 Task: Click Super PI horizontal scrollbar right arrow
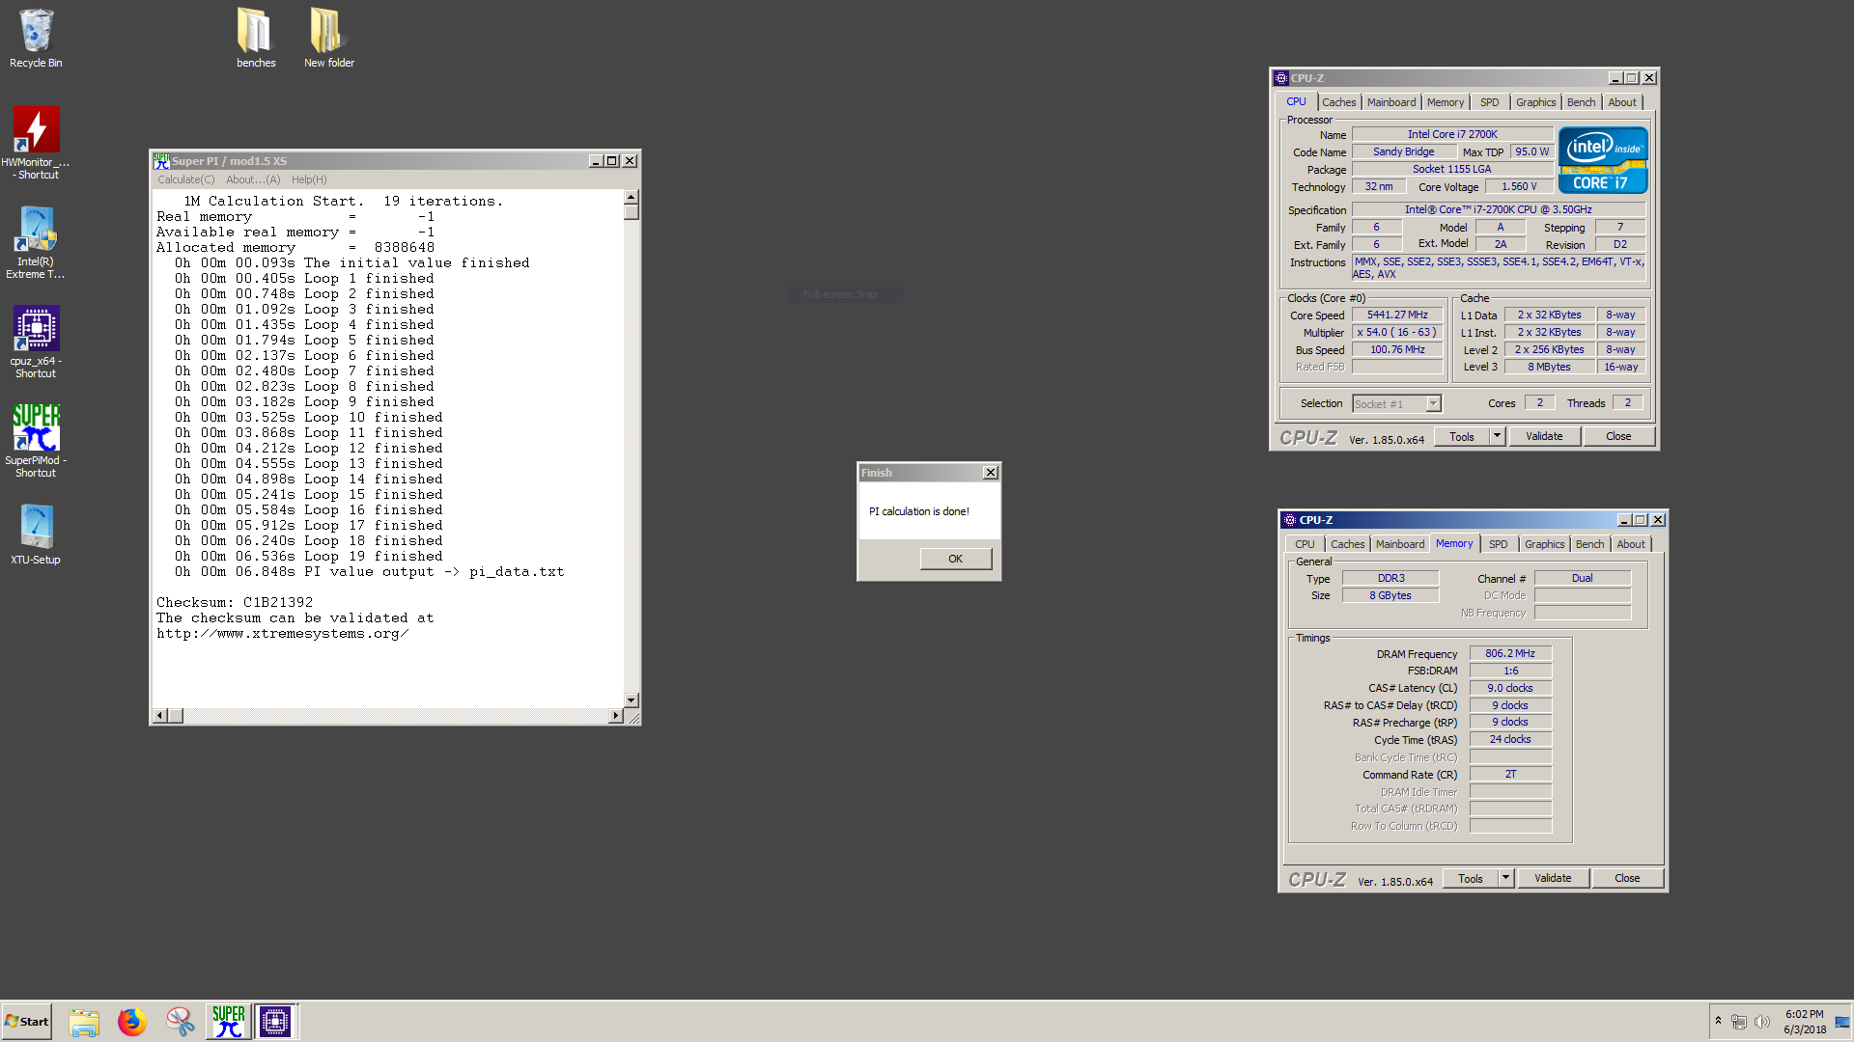pyautogui.click(x=616, y=716)
